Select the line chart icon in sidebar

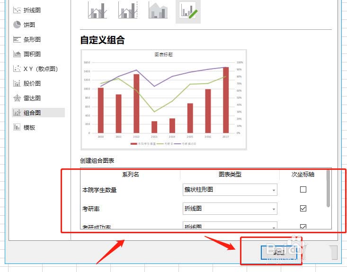coord(17,10)
